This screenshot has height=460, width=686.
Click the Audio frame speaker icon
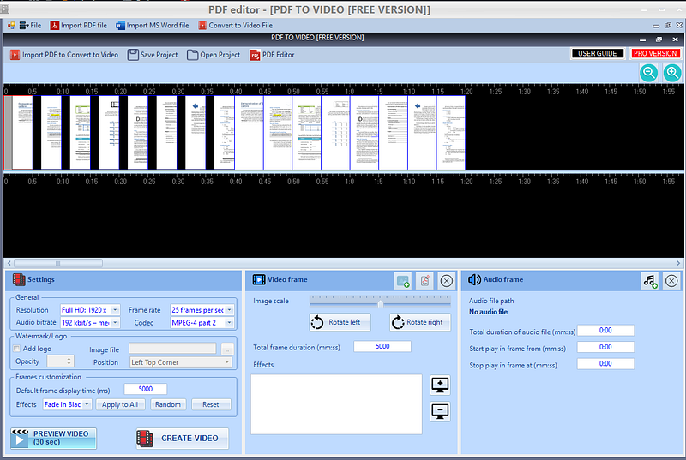[x=474, y=279]
